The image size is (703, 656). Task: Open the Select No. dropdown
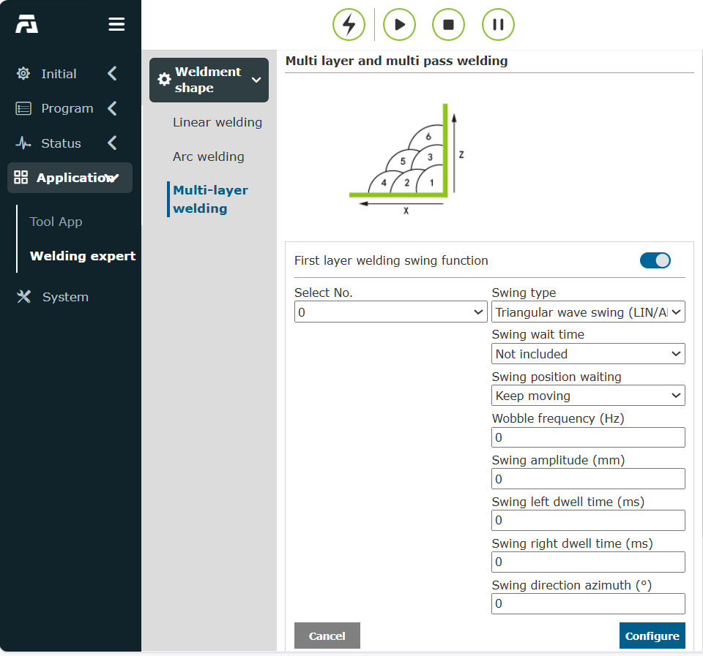click(390, 312)
